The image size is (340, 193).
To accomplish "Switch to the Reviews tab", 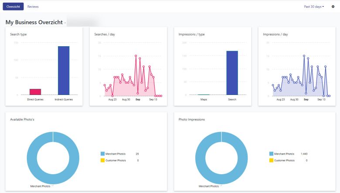I will tap(33, 7).
